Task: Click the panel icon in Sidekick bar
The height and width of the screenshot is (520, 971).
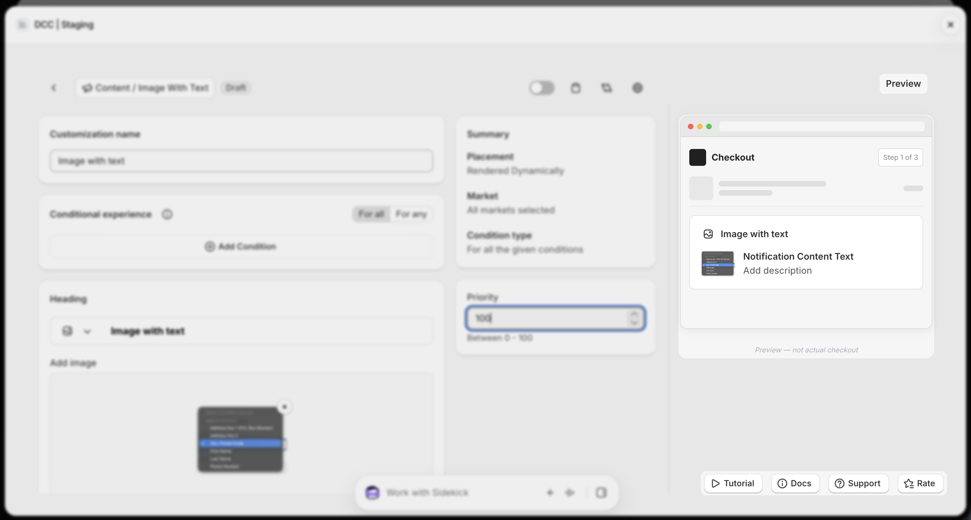Action: [601, 493]
